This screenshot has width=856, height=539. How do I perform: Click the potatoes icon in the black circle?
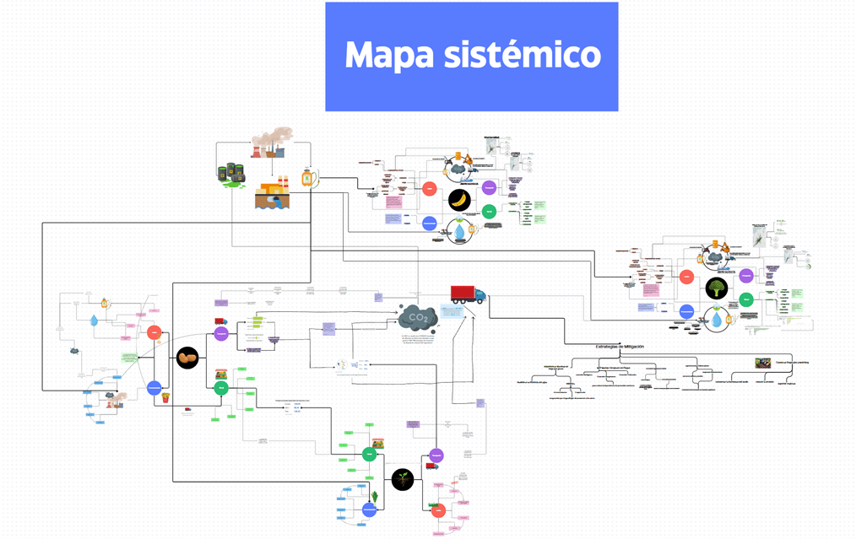click(187, 358)
